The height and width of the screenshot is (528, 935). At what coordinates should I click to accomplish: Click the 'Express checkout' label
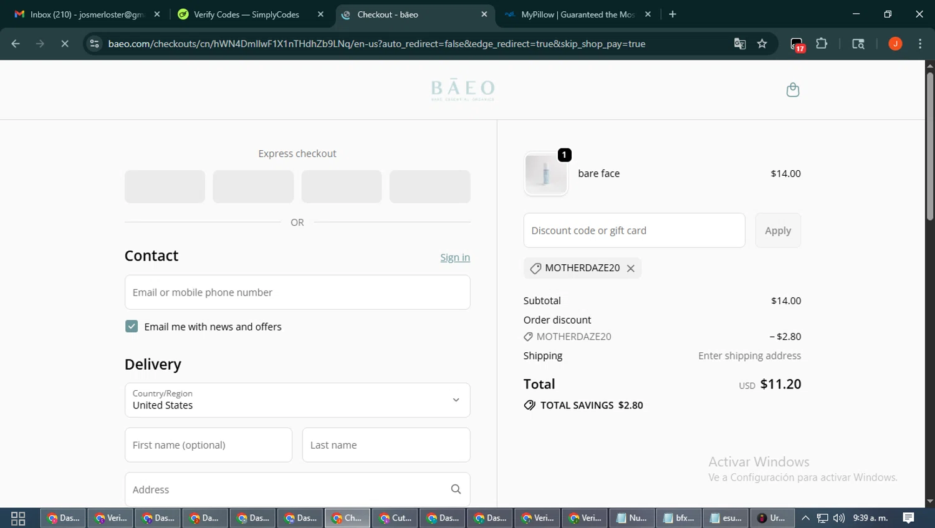[297, 154]
